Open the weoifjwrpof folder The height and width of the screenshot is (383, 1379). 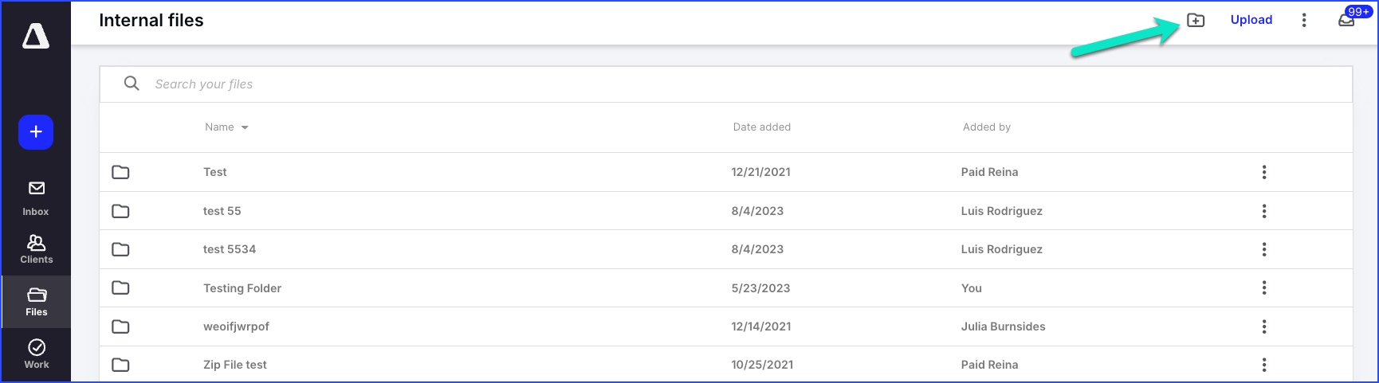click(x=236, y=326)
